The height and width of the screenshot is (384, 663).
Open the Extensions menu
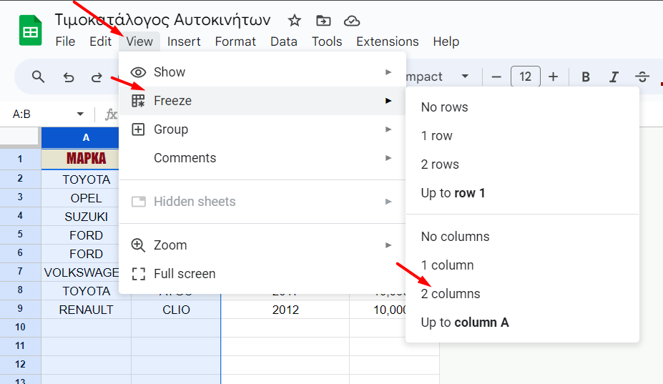coord(388,41)
